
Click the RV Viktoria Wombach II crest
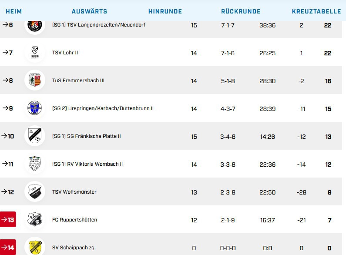(35, 164)
